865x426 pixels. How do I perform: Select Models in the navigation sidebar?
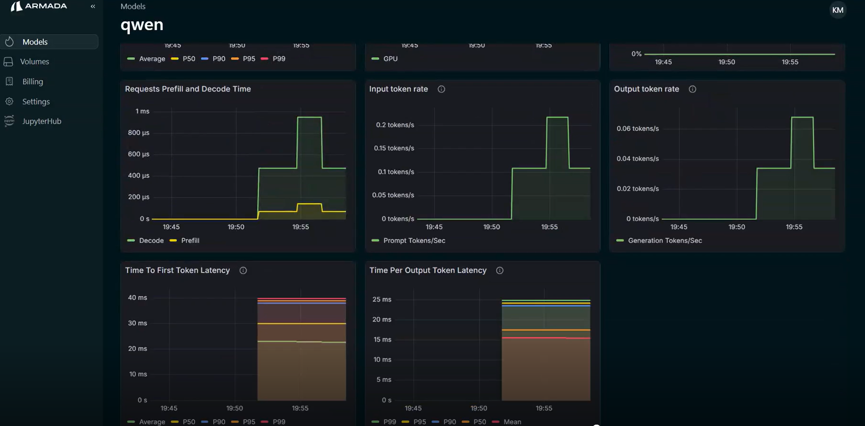35,41
